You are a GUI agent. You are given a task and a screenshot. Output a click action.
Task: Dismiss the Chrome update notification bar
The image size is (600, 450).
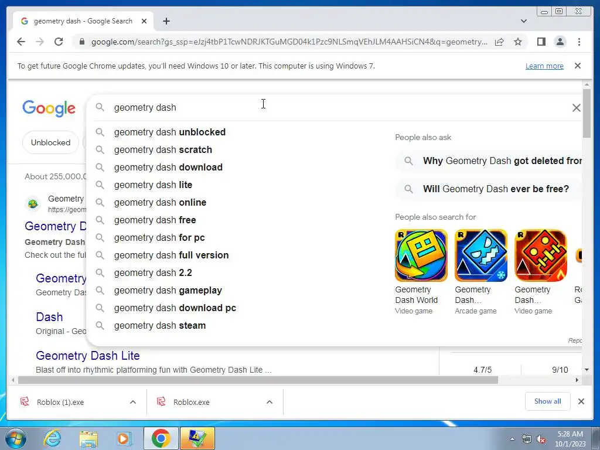pyautogui.click(x=578, y=66)
